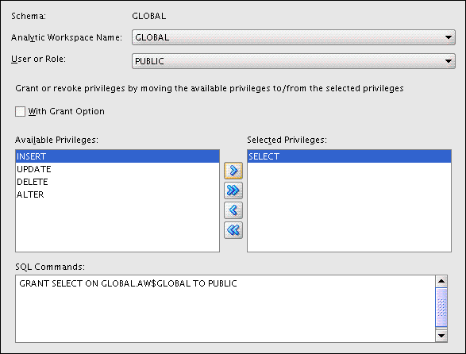Viewport: 466px width, 354px height.
Task: Click the SQL Commands scrollbar down arrow
Action: pyautogui.click(x=441, y=336)
